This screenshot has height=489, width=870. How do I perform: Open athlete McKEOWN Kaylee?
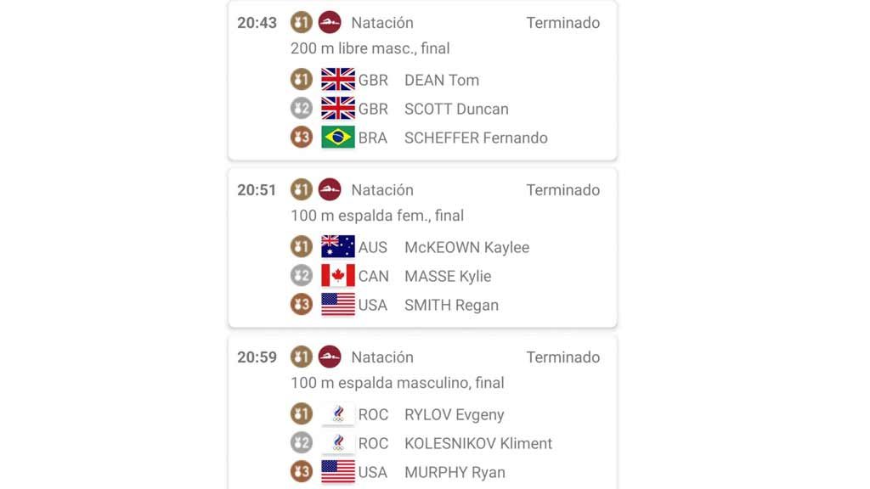(x=466, y=247)
